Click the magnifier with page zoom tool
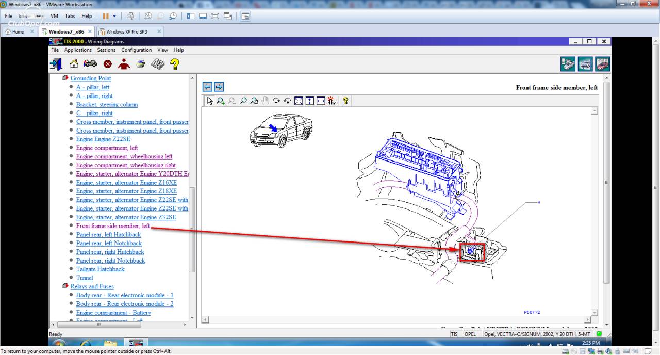Screen dimensions: 660x355 [254, 101]
